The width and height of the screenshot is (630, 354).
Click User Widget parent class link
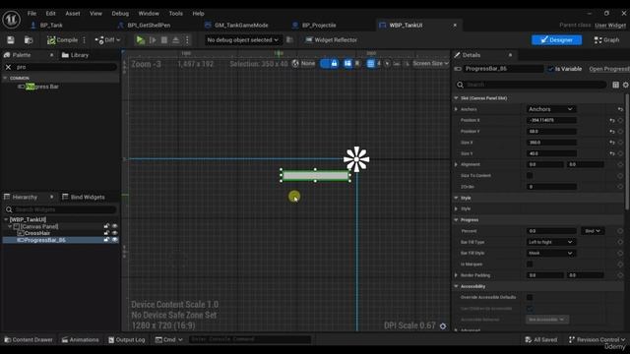click(x=610, y=26)
